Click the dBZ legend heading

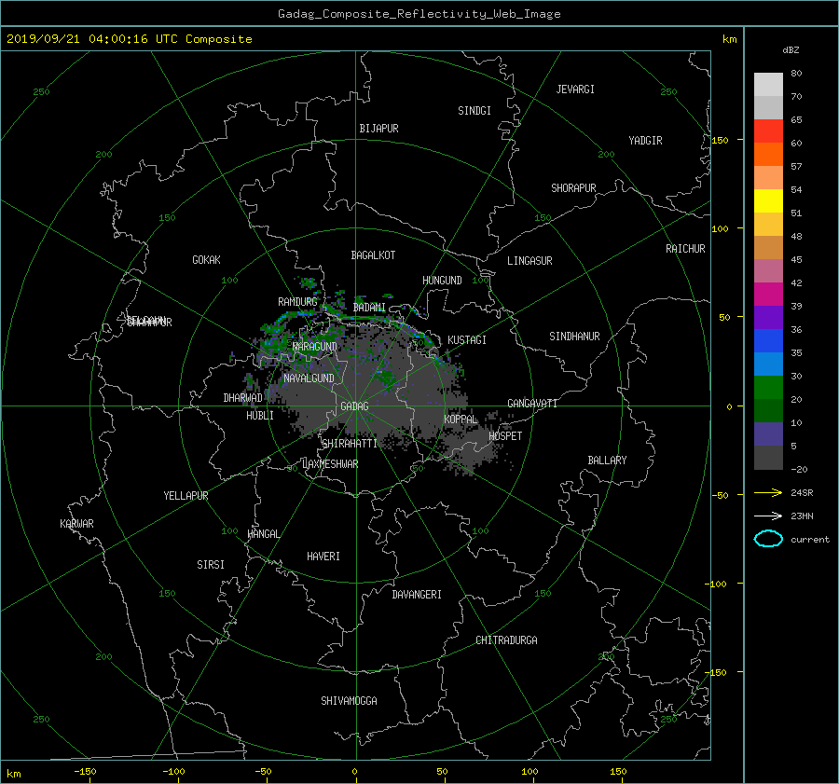click(791, 50)
